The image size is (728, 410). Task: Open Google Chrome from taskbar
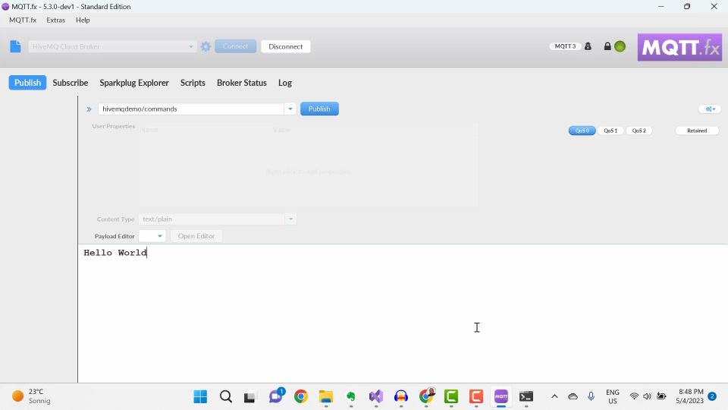(x=301, y=396)
